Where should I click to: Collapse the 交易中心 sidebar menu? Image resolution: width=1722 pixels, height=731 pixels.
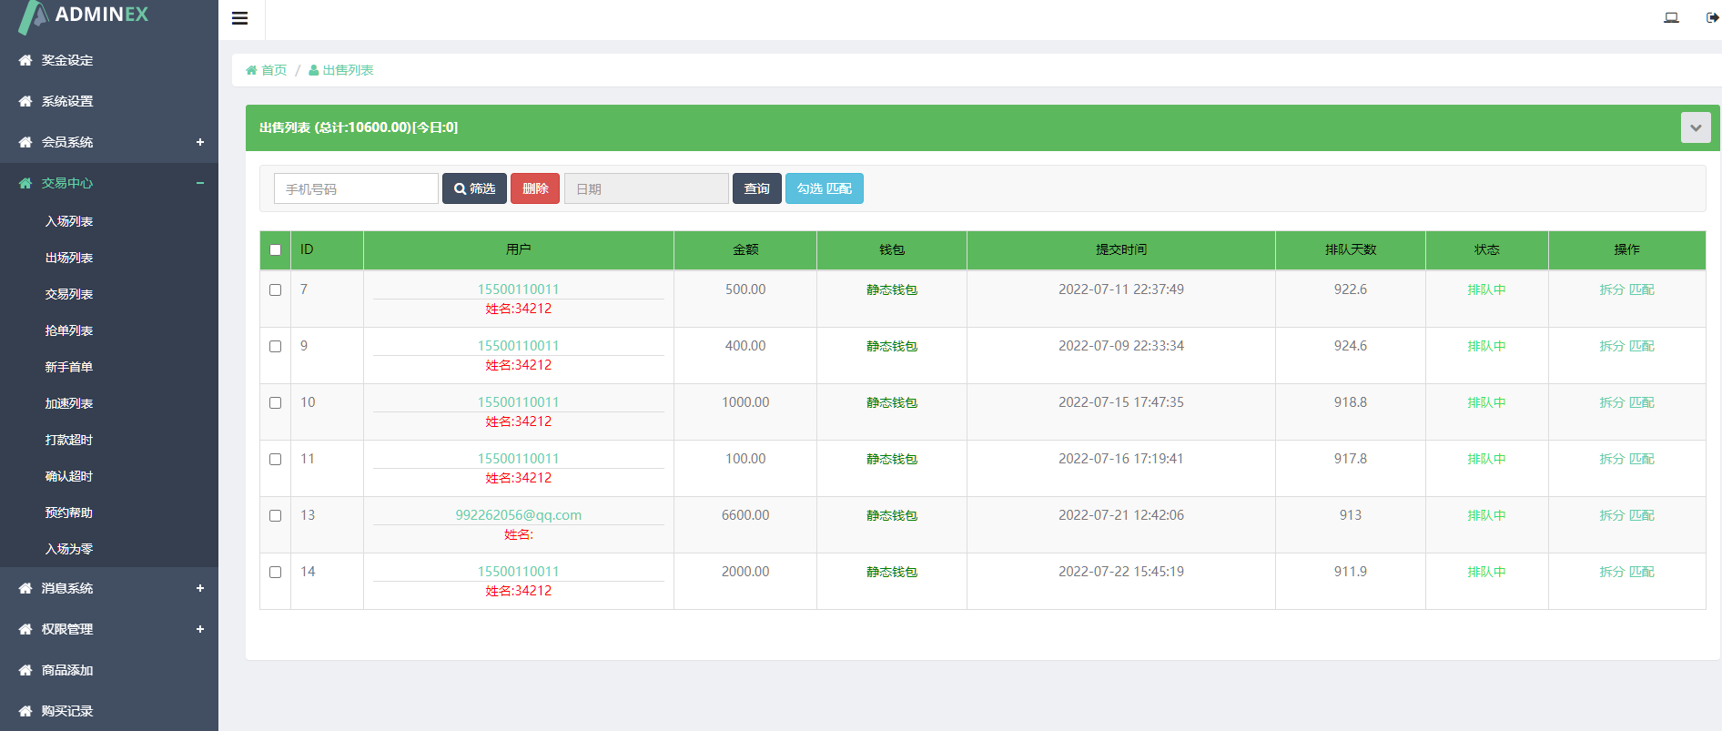tap(199, 183)
